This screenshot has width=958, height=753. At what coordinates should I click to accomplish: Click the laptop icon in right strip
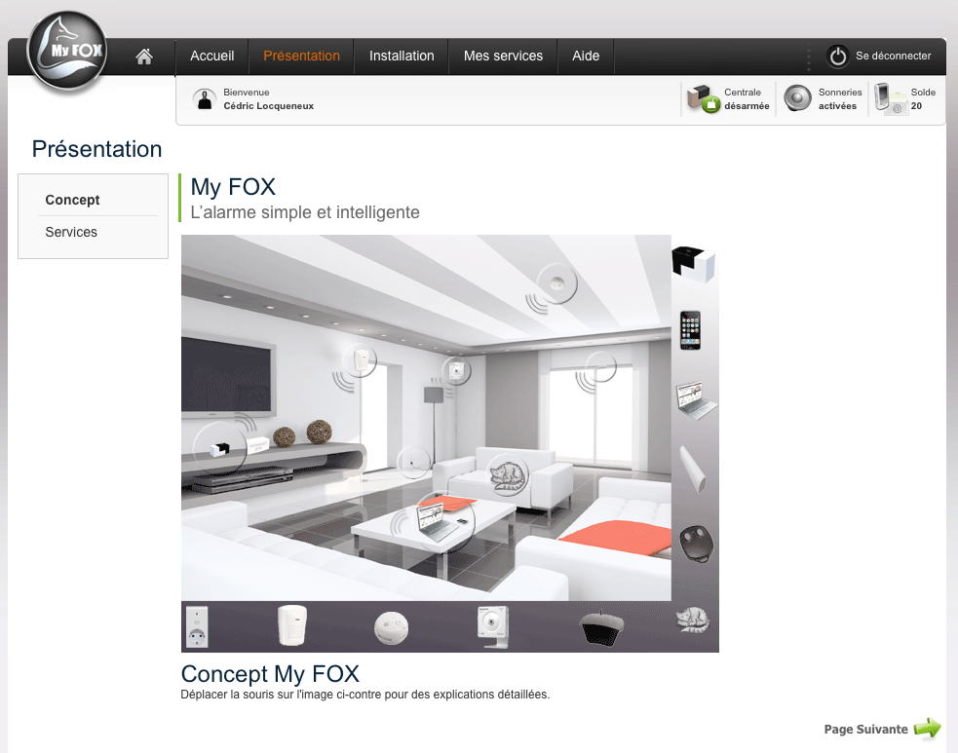pos(696,400)
